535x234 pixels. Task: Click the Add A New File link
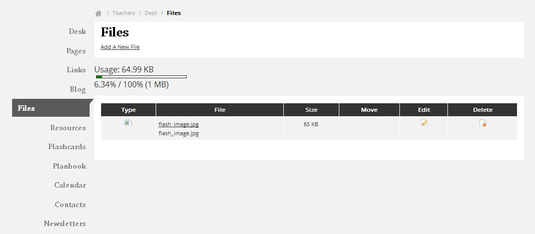pyautogui.click(x=120, y=47)
